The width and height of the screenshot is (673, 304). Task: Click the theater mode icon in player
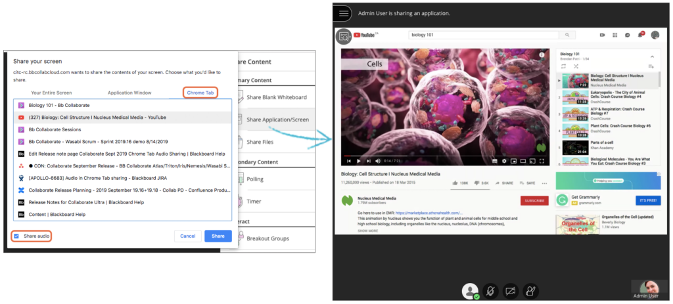point(522,162)
